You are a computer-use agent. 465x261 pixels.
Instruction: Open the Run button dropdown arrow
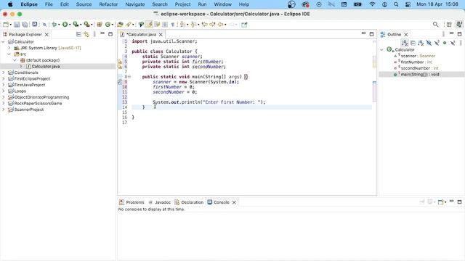point(70,25)
